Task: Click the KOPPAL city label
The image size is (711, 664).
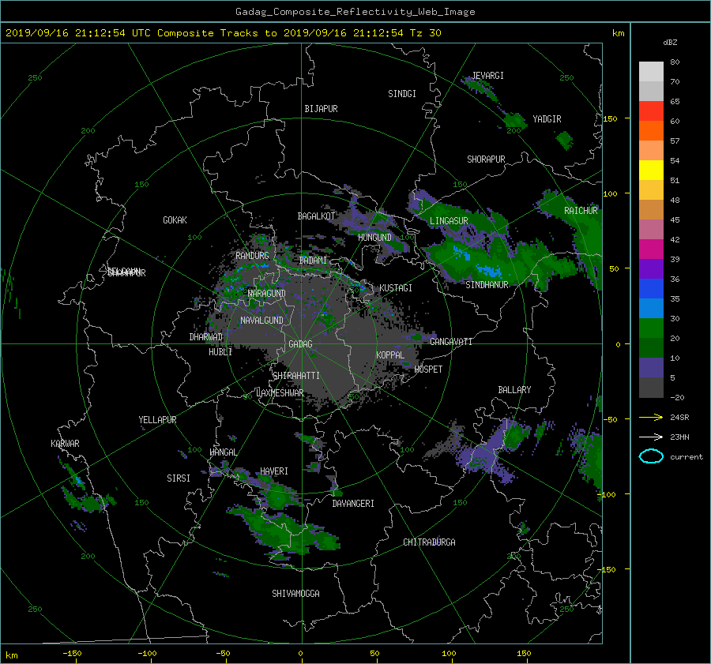Action: coord(390,355)
